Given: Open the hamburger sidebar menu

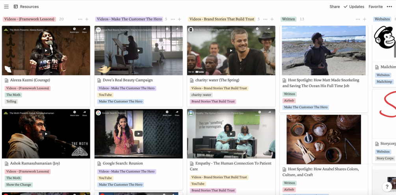Looking at the screenshot, I should (6, 7).
